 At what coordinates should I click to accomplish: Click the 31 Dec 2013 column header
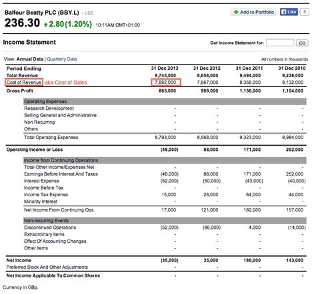pos(165,68)
